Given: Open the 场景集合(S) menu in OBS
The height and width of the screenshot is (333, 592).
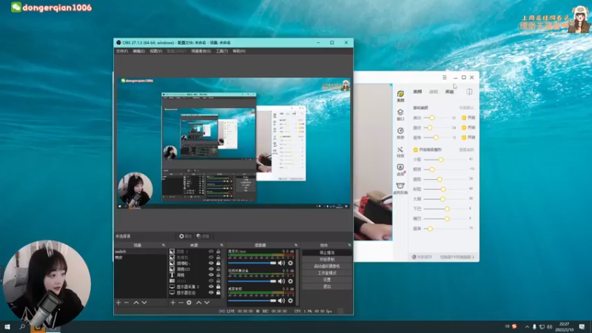Looking at the screenshot, I should point(201,51).
